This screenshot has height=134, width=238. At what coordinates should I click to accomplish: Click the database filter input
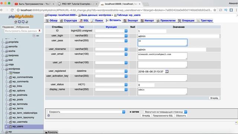pos(21,31)
